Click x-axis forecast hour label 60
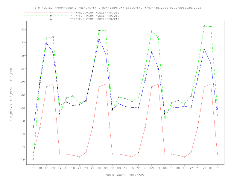The height and width of the screenshot is (183, 237). pyautogui.click(x=165, y=168)
